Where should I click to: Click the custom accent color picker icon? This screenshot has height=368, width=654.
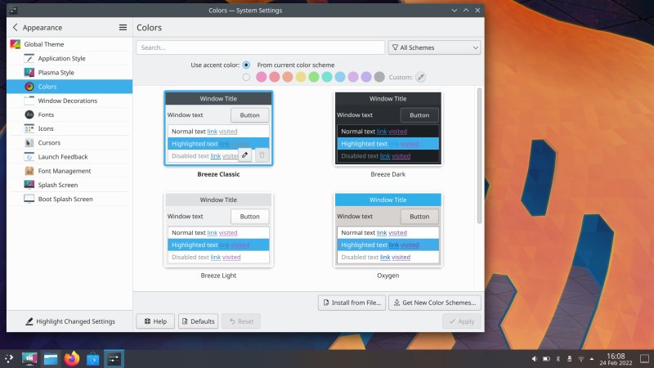[421, 78]
